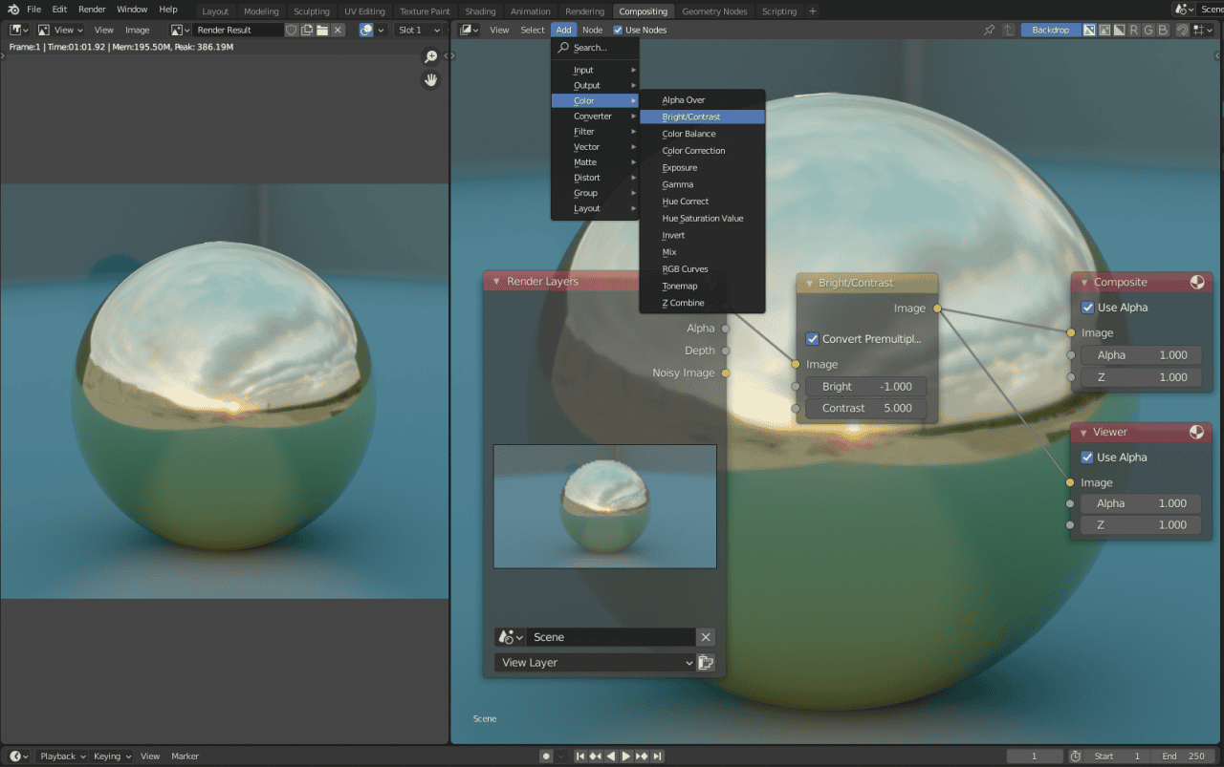
Task: Uncheck Use Alpha on the Composite node
Action: point(1087,307)
